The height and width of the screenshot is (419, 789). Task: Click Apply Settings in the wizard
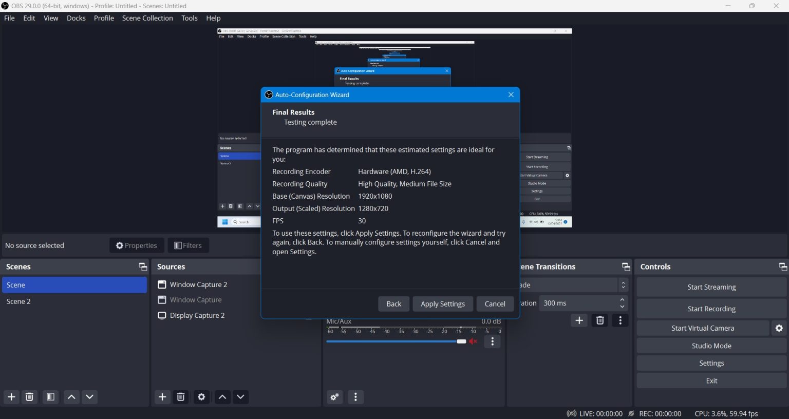click(x=442, y=303)
